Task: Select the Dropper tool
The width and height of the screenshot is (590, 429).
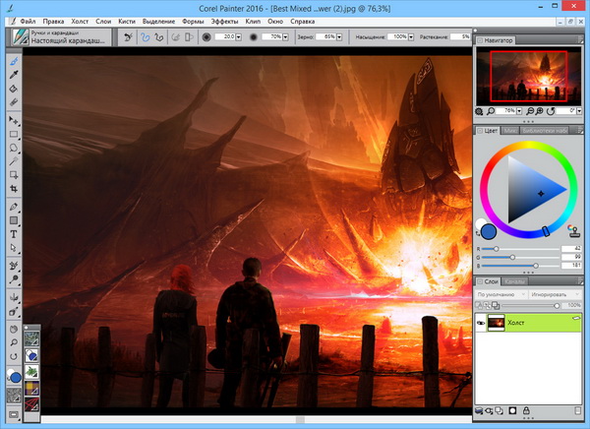Action: [14, 74]
